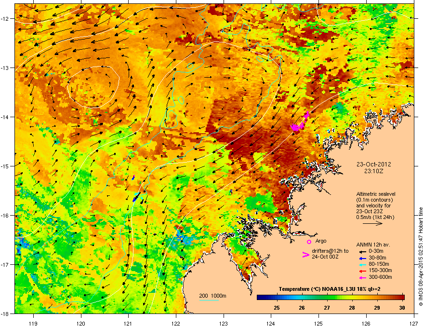Click the magenta drifters arrowhead legend icon
Viewport: 424px width, 328px height.
point(305,254)
